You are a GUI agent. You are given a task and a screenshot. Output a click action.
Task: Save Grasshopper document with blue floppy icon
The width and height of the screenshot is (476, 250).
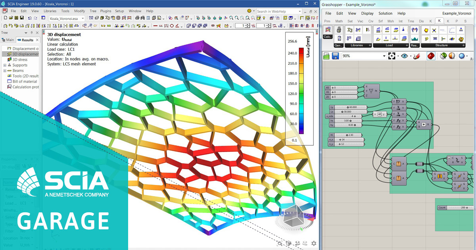click(x=335, y=56)
